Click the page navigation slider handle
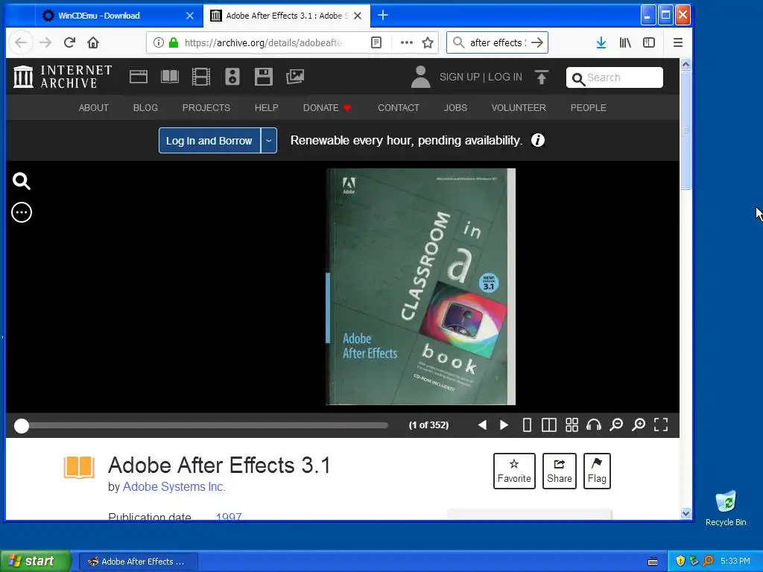The height and width of the screenshot is (572, 763). tap(22, 425)
